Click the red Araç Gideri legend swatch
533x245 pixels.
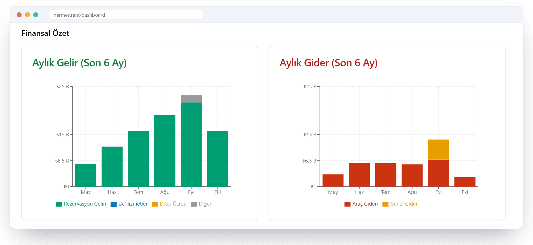[x=348, y=204]
